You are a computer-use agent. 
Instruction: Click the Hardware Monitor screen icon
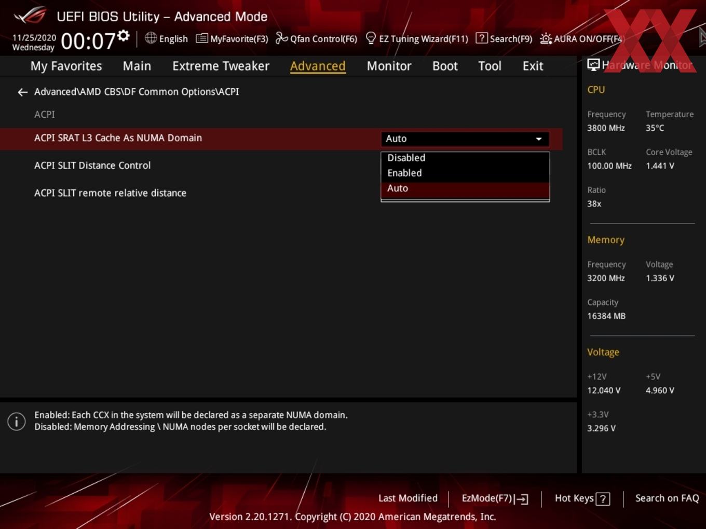coord(593,65)
